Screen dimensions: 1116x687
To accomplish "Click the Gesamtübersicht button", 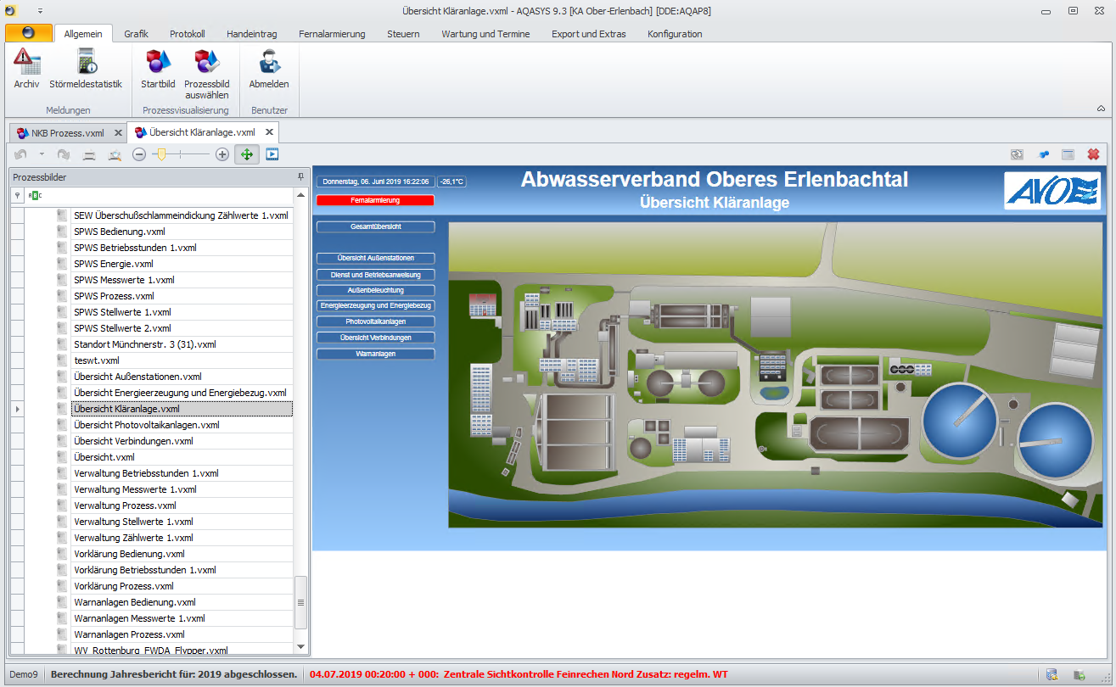I will [x=375, y=227].
